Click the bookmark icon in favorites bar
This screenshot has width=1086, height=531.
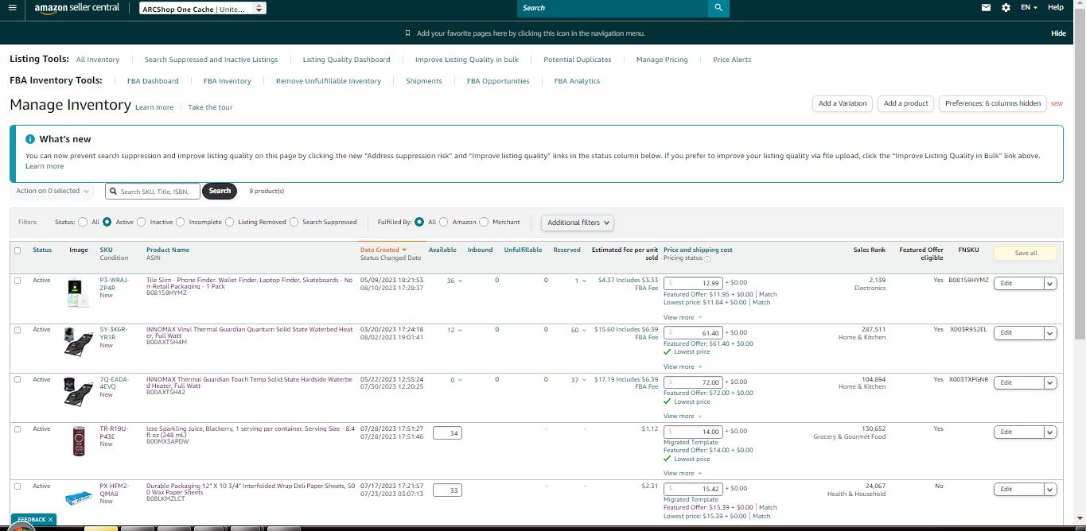click(x=408, y=33)
